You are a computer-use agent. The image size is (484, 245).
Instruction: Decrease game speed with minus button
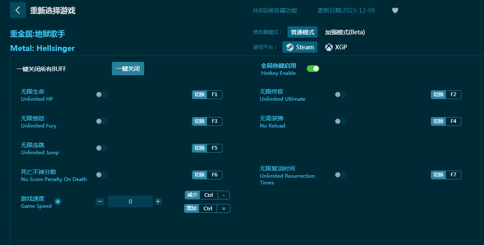point(100,202)
